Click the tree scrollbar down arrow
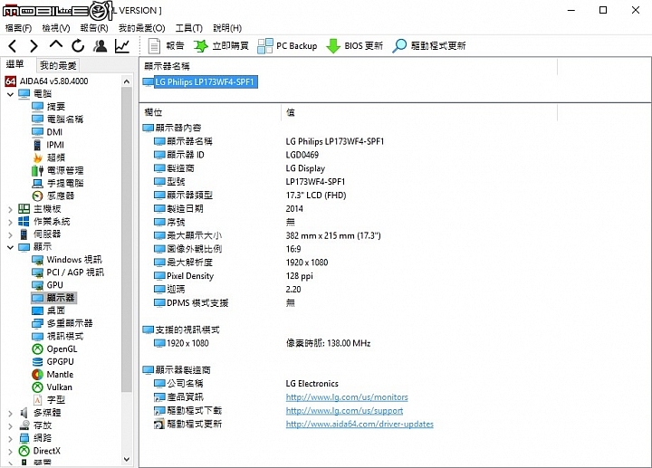652x468 pixels. pos(127,459)
